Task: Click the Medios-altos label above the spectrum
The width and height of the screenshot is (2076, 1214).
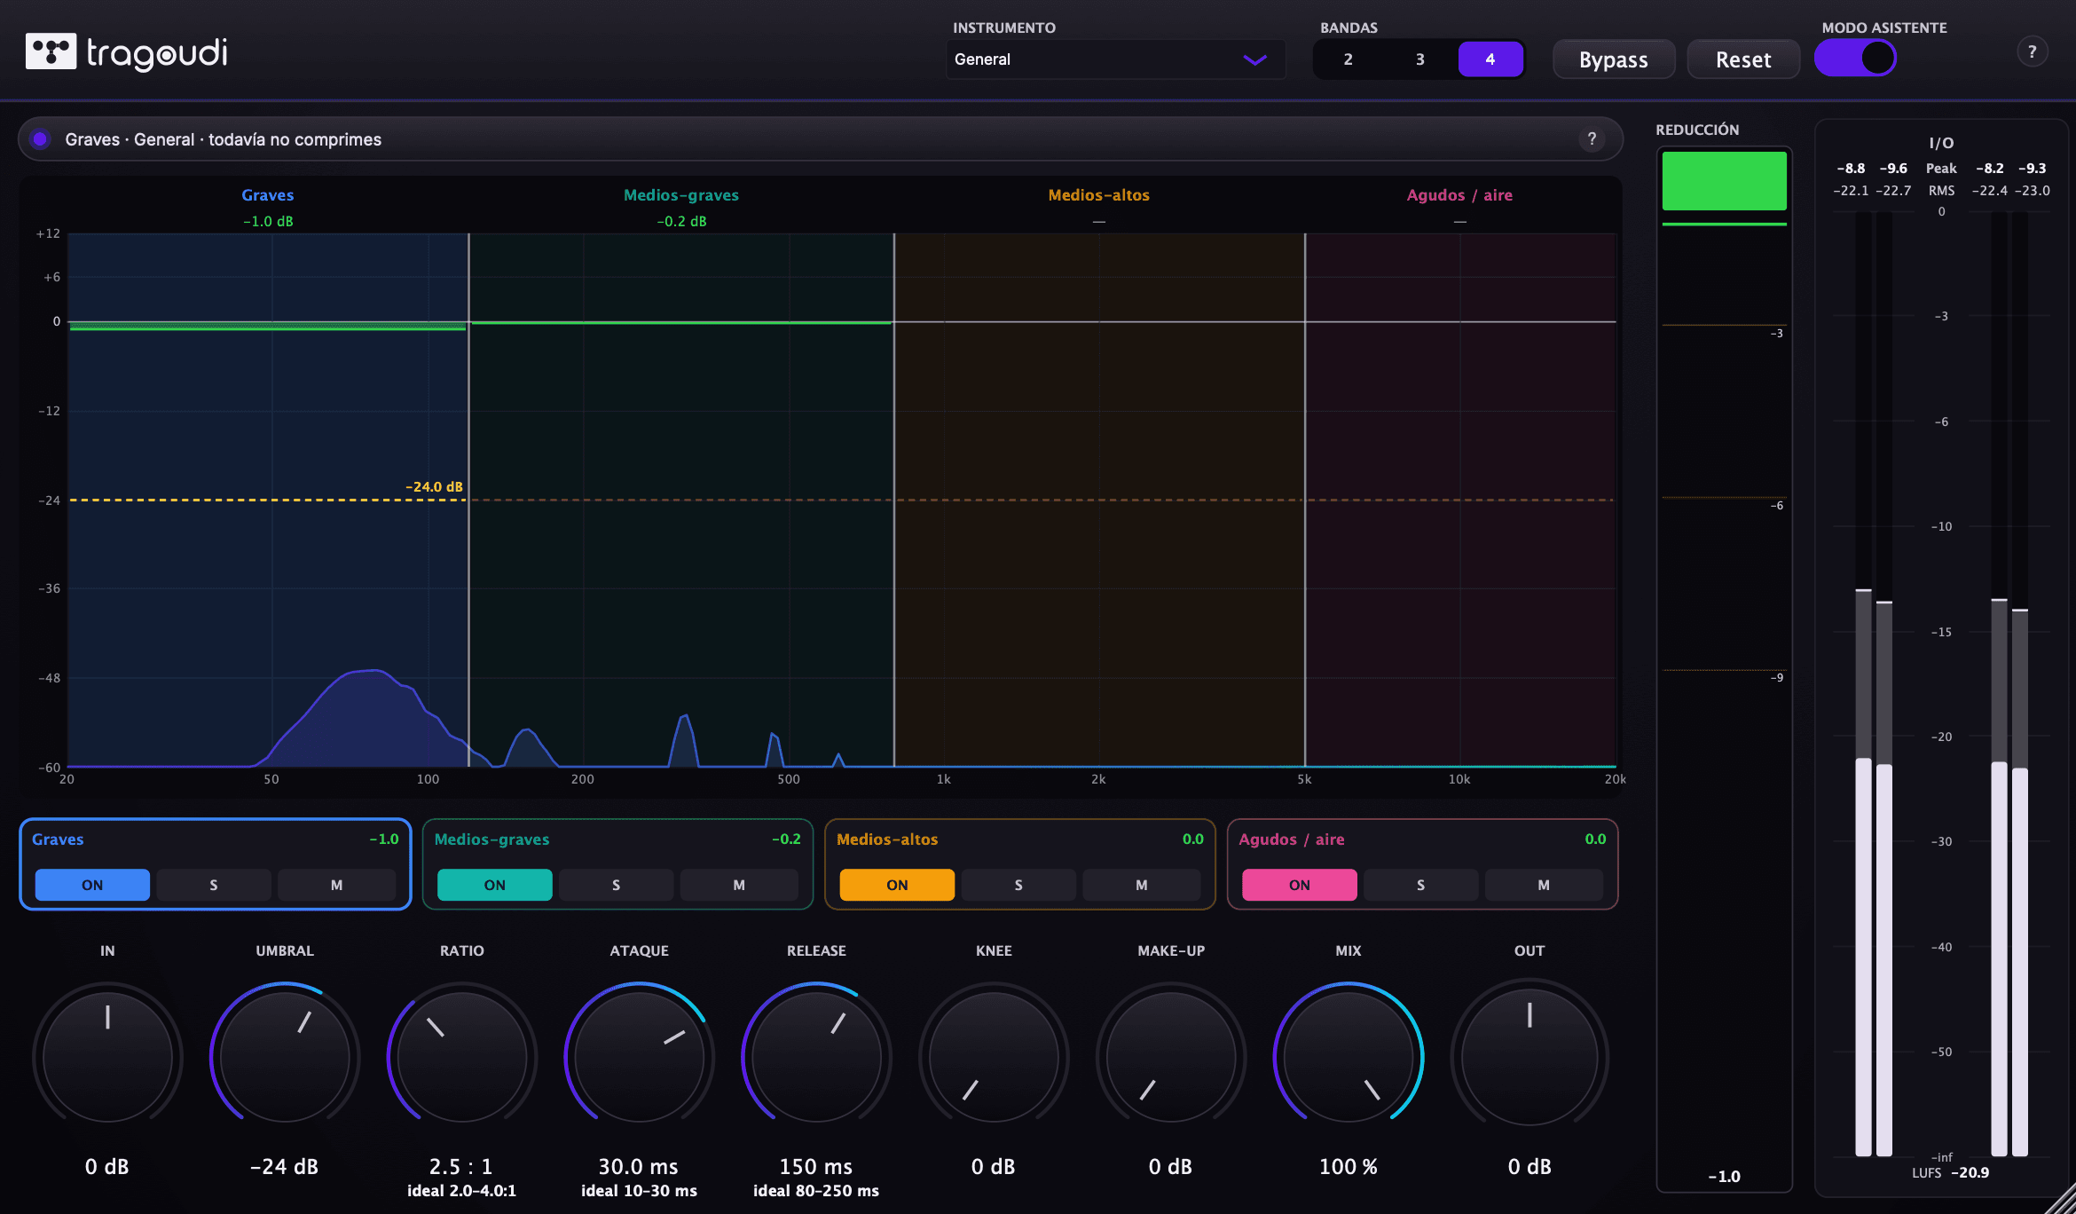Action: (1098, 195)
